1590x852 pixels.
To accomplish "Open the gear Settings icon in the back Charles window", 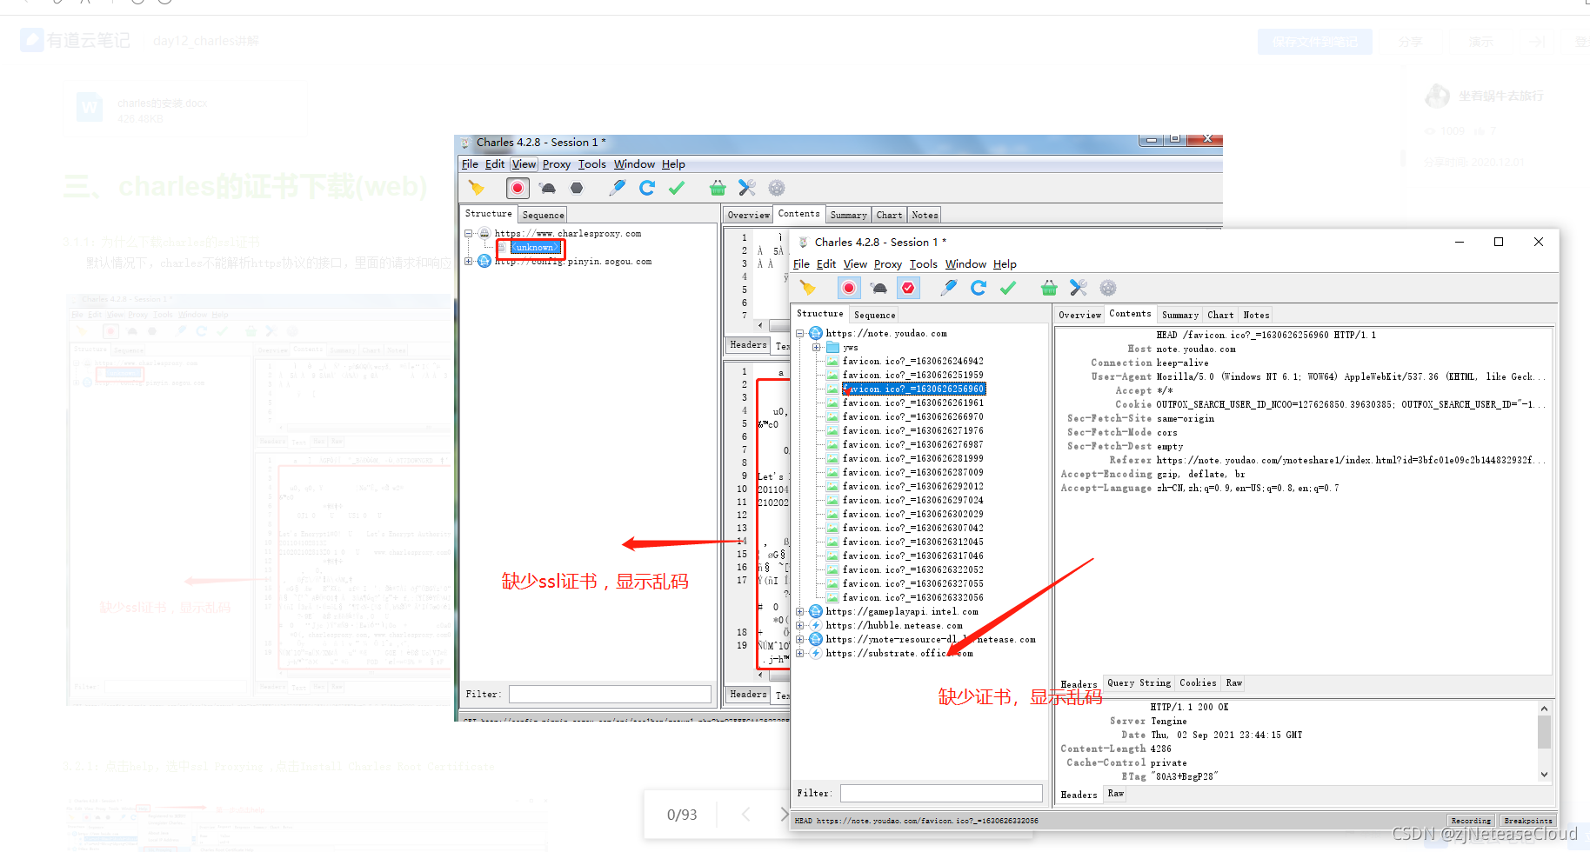I will click(x=777, y=188).
